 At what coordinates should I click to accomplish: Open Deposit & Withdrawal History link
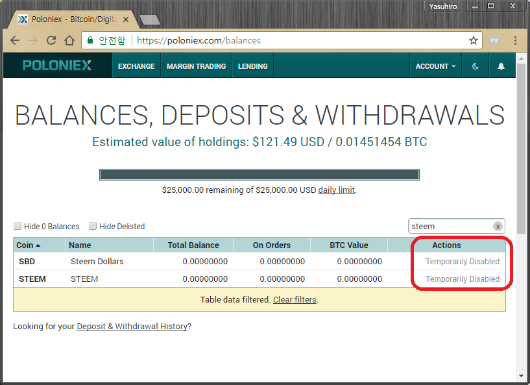[132, 326]
